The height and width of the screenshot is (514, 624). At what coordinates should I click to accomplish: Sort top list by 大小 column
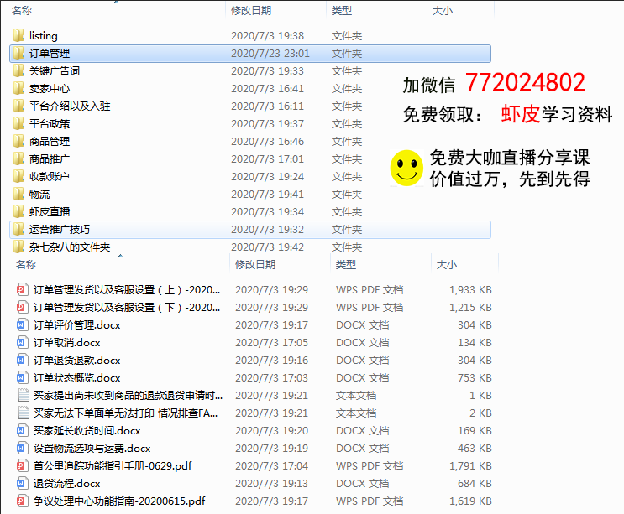pos(442,10)
